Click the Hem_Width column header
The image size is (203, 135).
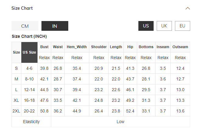(x=77, y=47)
